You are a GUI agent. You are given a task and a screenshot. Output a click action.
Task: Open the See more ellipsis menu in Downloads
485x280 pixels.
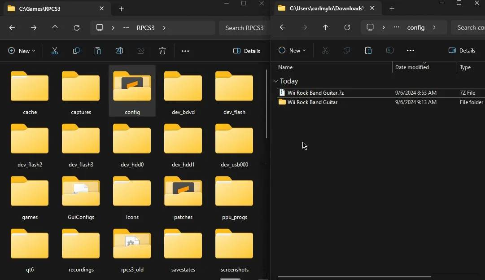click(x=410, y=50)
